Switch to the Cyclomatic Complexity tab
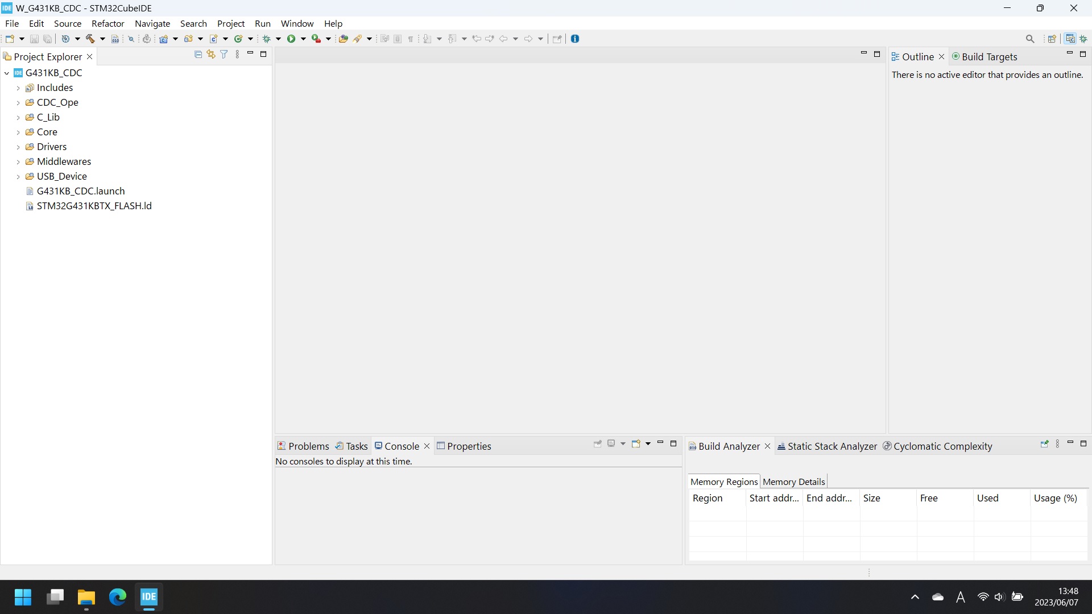The height and width of the screenshot is (614, 1092). (x=937, y=446)
